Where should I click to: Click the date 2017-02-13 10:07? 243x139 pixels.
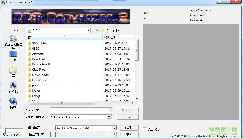[x=117, y=85]
